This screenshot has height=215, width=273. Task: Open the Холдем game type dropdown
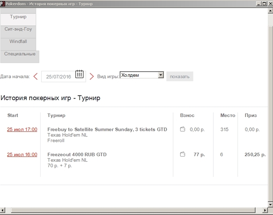click(142, 75)
